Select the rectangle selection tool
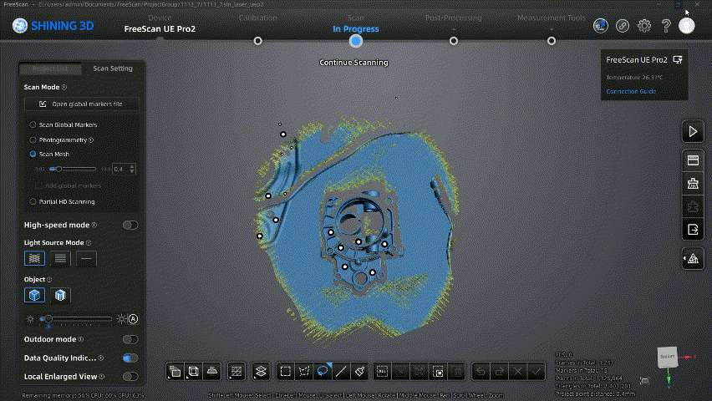712x401 pixels. coord(285,370)
